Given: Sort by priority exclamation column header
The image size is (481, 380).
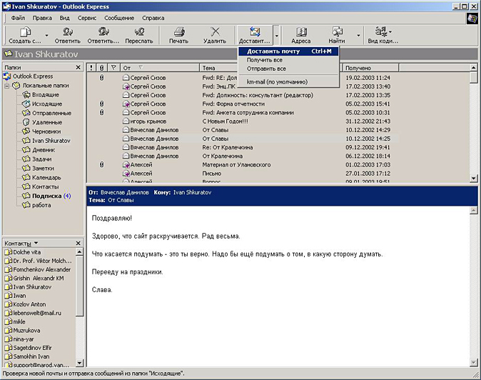Looking at the screenshot, I should coord(91,67).
